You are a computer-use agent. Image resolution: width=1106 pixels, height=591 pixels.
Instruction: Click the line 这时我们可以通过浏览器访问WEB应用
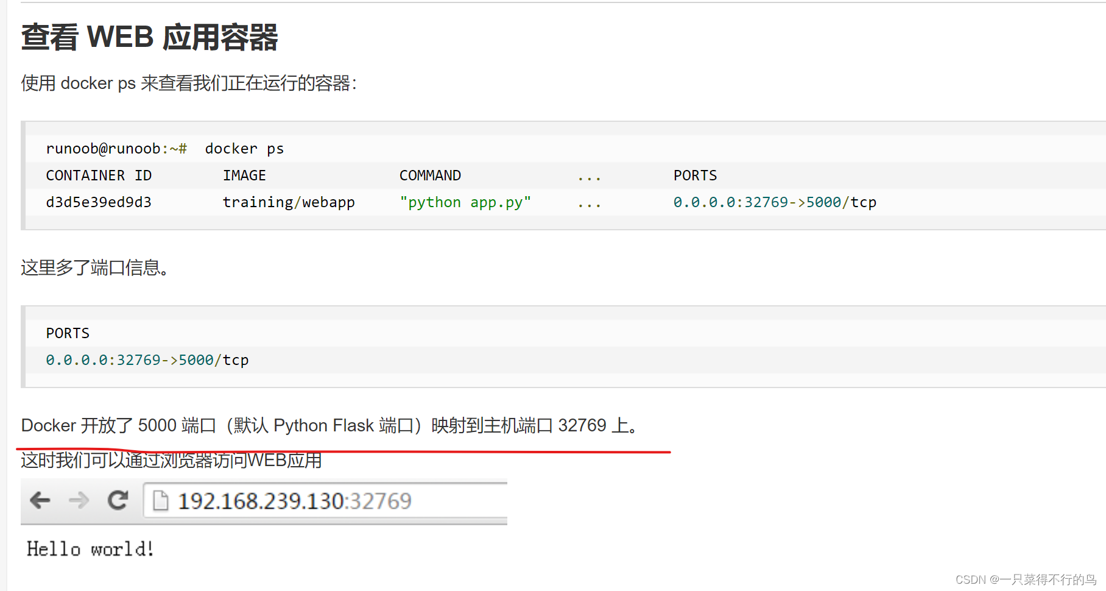point(171,460)
